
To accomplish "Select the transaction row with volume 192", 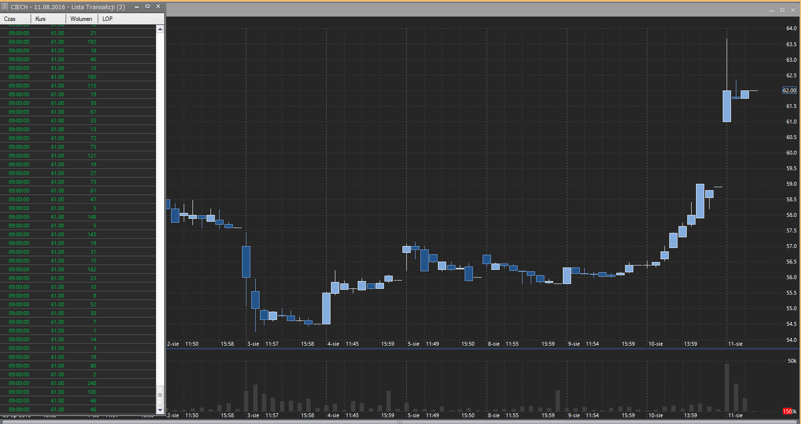I will coord(78,42).
